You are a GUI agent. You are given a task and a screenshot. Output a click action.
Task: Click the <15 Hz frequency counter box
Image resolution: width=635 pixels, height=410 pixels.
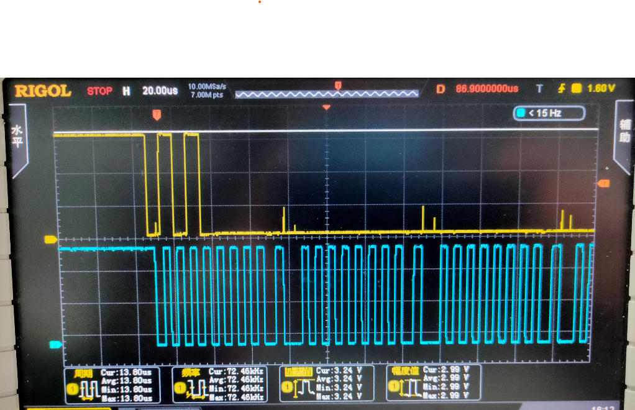(549, 113)
